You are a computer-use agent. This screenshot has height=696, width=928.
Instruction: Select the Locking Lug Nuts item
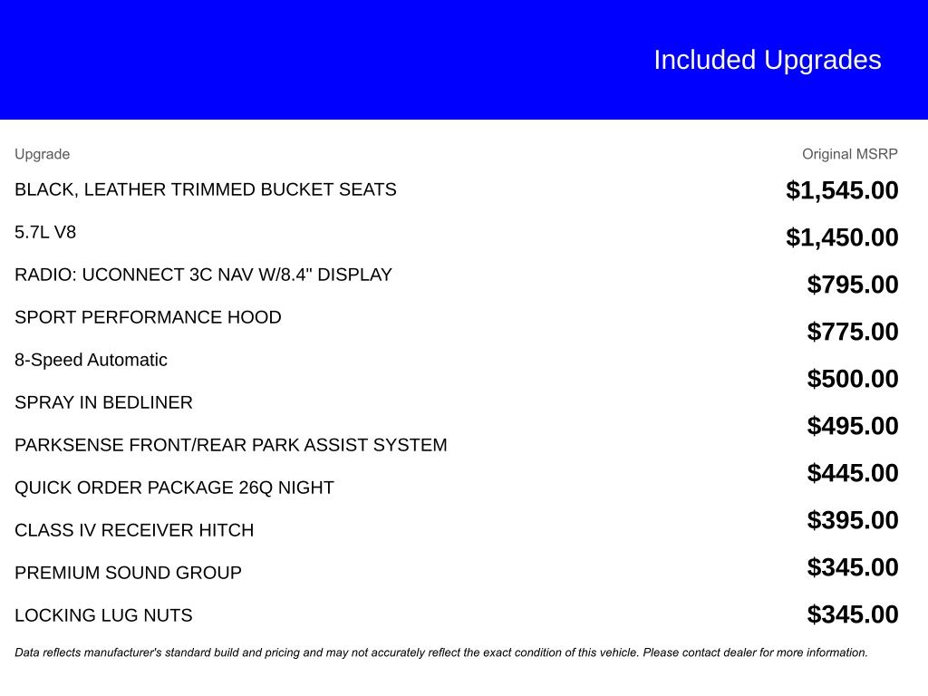tap(103, 615)
